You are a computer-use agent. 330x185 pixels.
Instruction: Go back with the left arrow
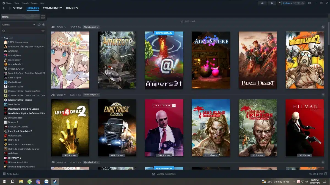coord(4,8)
